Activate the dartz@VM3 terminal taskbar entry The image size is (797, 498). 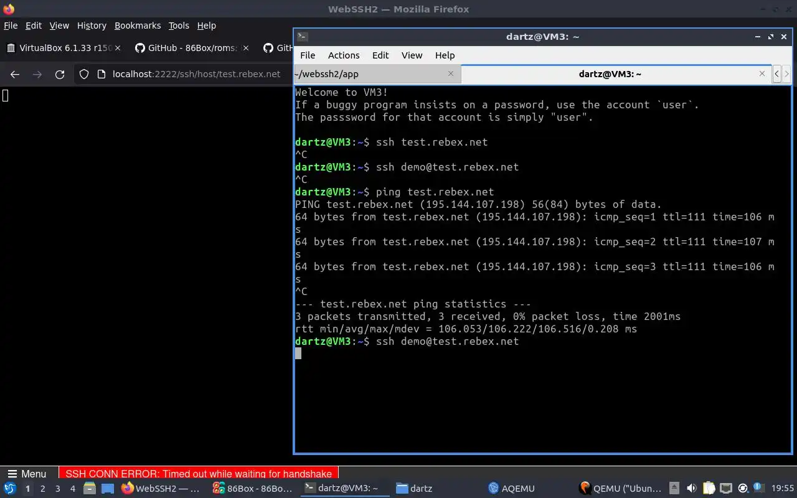pyautogui.click(x=345, y=489)
